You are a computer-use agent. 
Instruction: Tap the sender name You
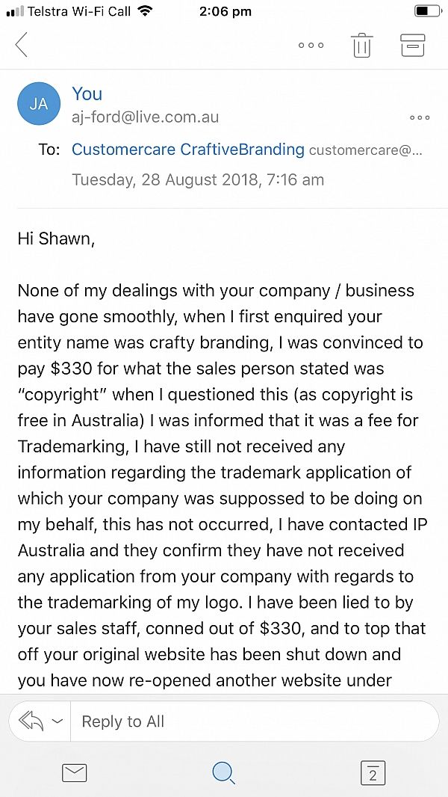point(87,94)
